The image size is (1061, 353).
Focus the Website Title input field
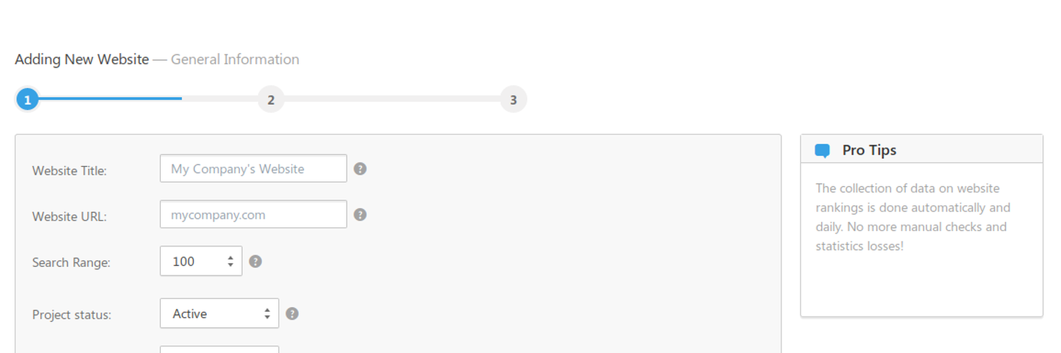pyautogui.click(x=253, y=169)
